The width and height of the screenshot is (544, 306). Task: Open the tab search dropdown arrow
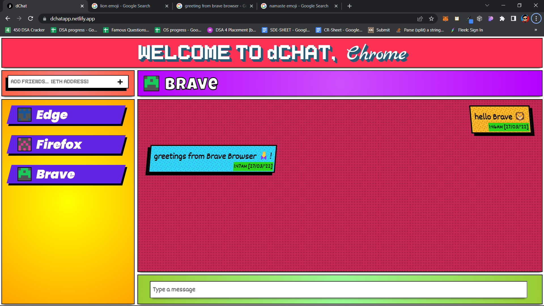(x=487, y=6)
